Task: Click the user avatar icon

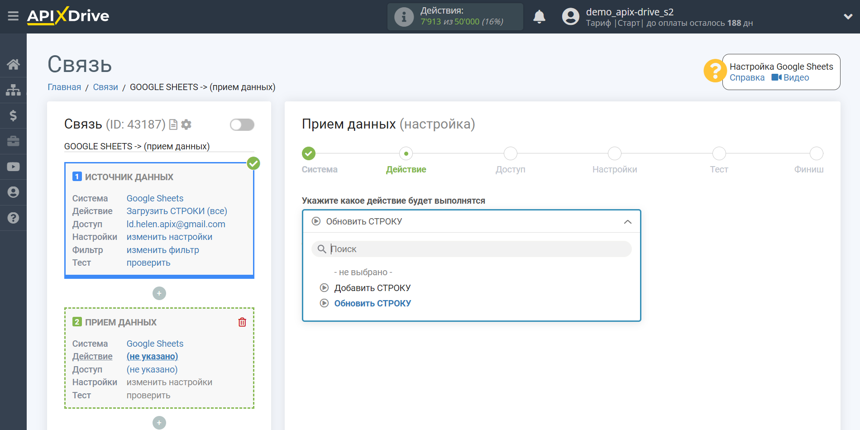Action: 570,17
